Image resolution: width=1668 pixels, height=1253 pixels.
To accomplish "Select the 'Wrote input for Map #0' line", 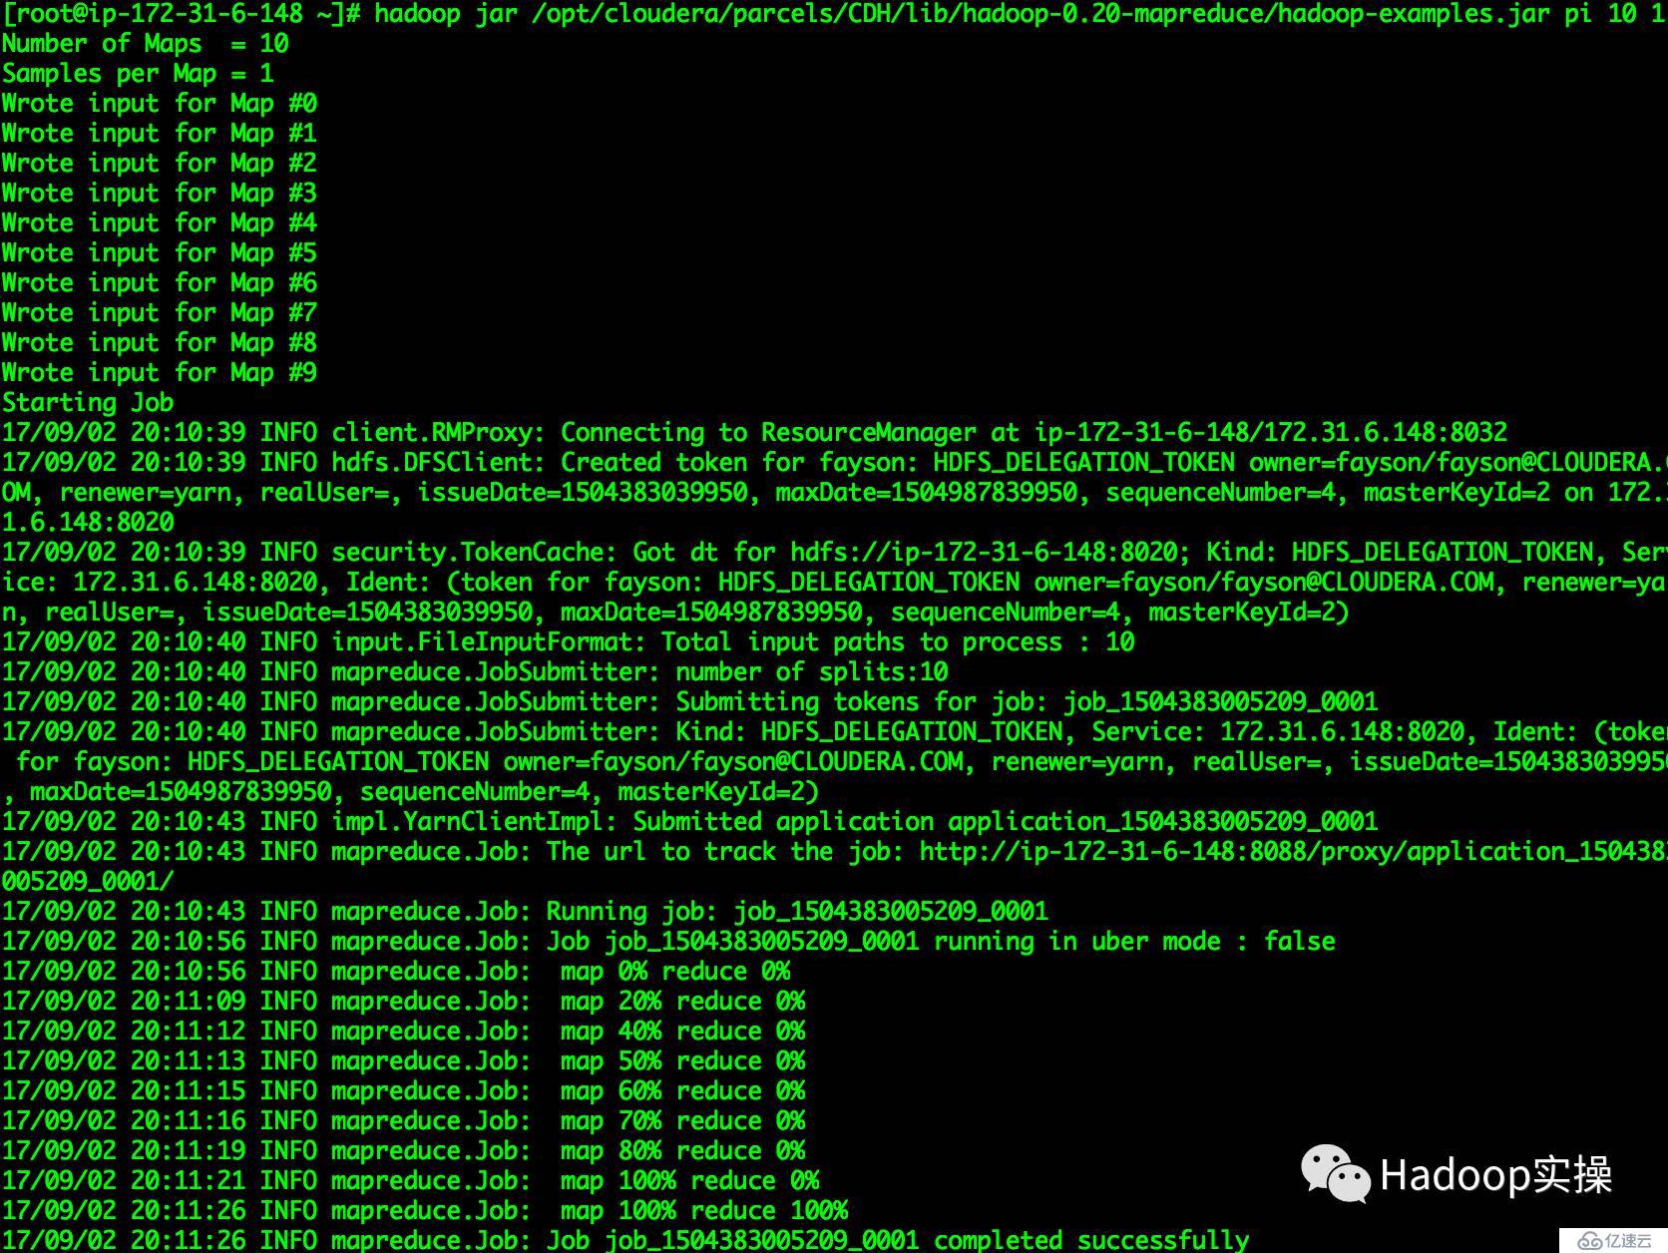I will 160,104.
